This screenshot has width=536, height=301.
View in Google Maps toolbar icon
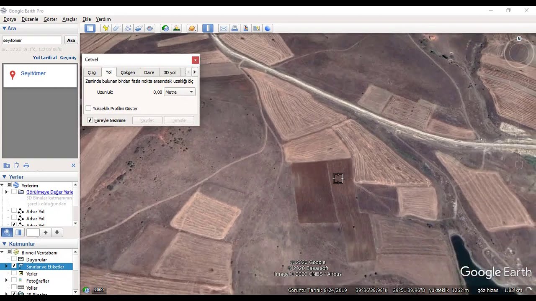pos(257,28)
